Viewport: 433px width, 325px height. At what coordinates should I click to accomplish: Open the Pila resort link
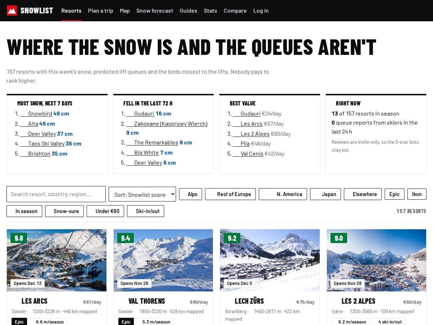click(241, 143)
